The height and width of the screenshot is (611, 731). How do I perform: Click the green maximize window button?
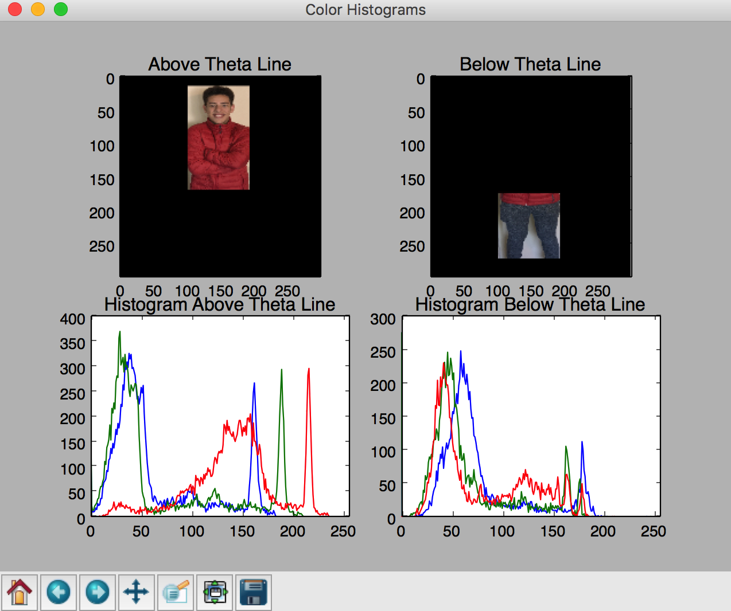(x=61, y=10)
